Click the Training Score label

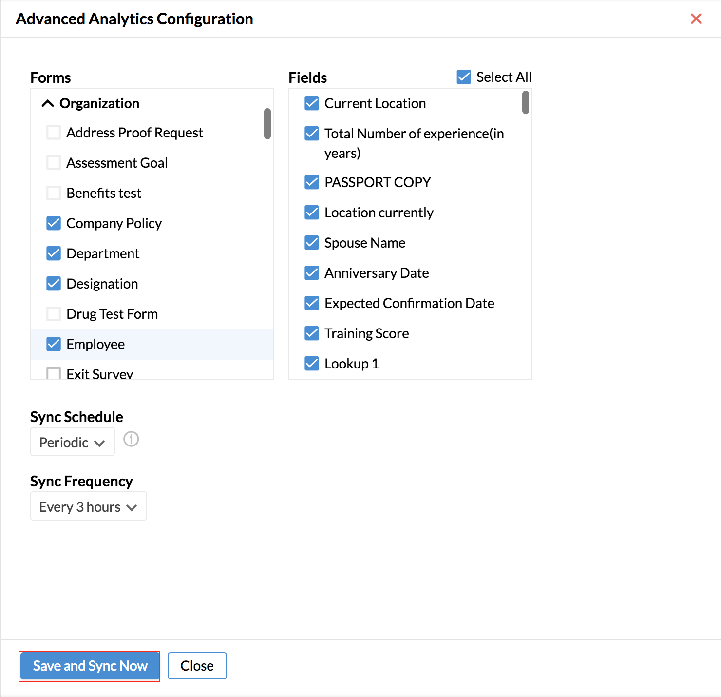coord(367,333)
